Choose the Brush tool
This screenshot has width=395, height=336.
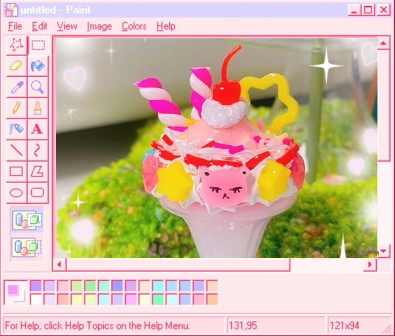tap(38, 108)
